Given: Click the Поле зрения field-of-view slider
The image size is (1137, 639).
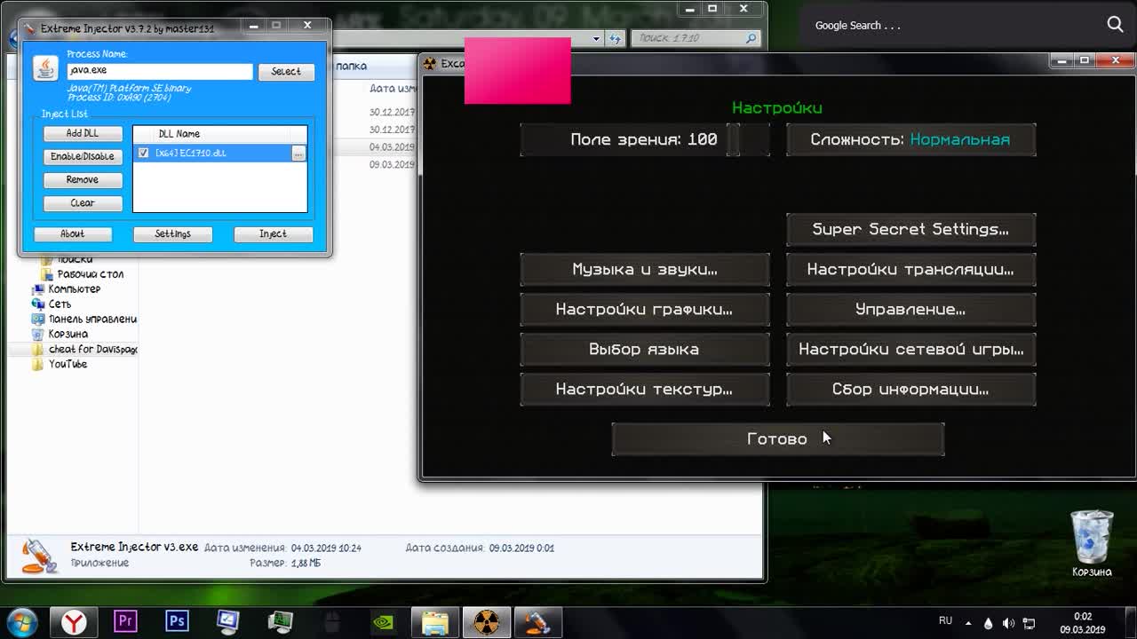Looking at the screenshot, I should (x=645, y=139).
